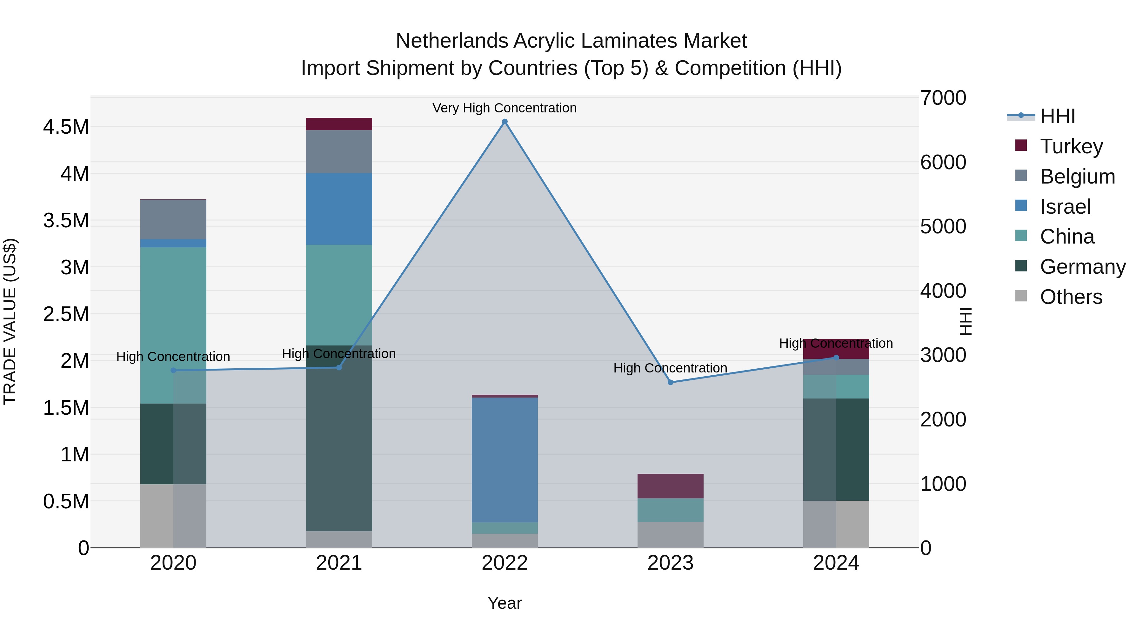Click the 0.5M tick on trade value axis
1143x643 pixels.
[x=66, y=501]
